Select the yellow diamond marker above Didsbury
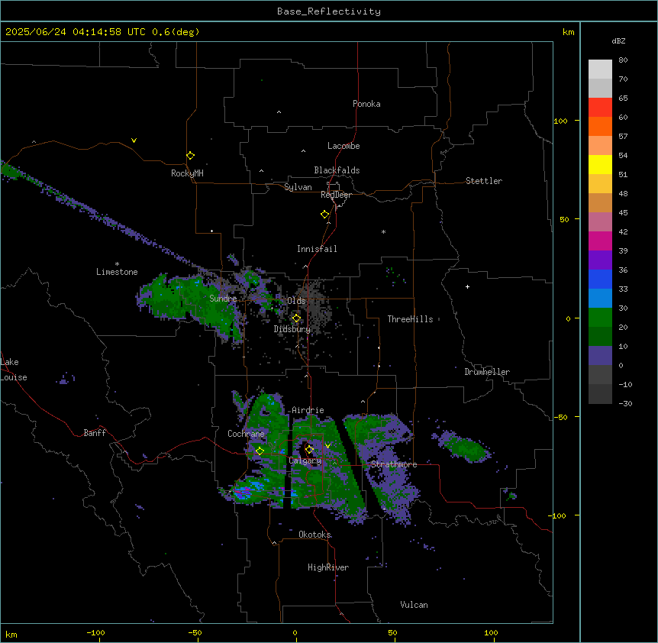Viewport: 658px width, 643px height. tap(296, 318)
